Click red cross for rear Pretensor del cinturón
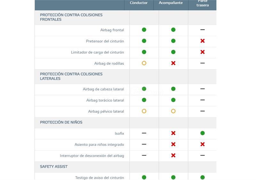 (203, 41)
